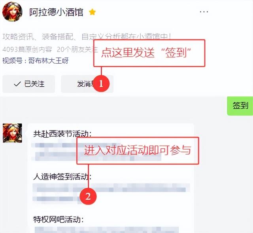This screenshot has height=233, width=253.
Task: Click the green 签到 message bubble
Action: click(x=240, y=106)
